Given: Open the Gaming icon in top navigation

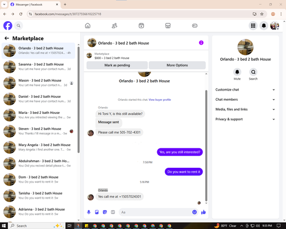Looking at the screenshot, I should [x=194, y=26].
